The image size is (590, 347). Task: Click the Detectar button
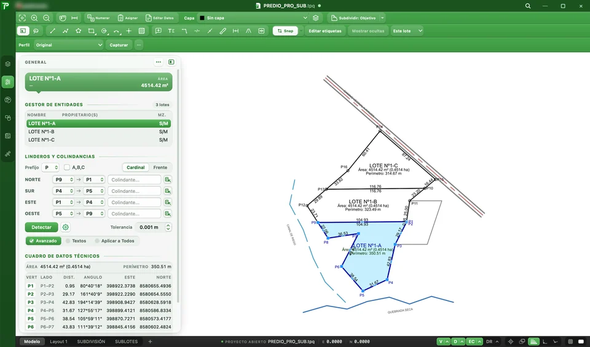point(41,227)
